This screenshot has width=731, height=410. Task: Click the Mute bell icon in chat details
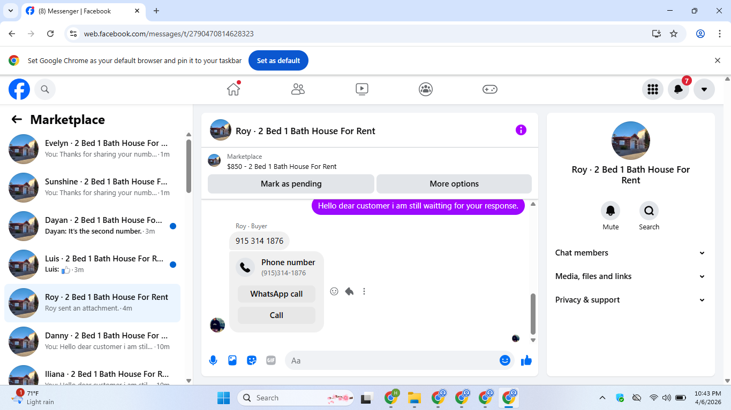pyautogui.click(x=611, y=211)
